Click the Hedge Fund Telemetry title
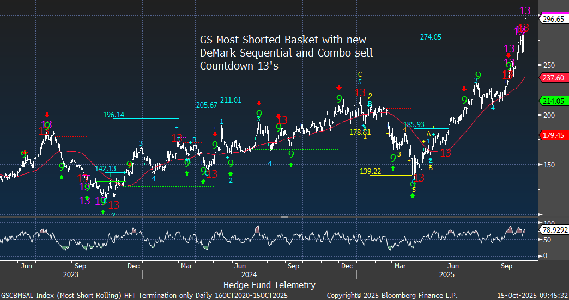This screenshot has width=569, height=300. (269, 284)
